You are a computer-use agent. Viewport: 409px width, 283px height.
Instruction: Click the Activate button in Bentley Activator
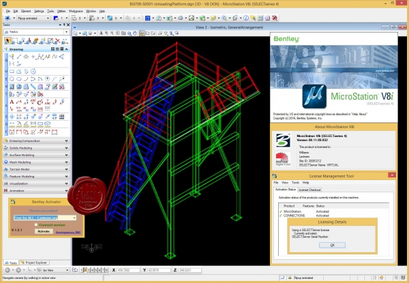point(44,231)
